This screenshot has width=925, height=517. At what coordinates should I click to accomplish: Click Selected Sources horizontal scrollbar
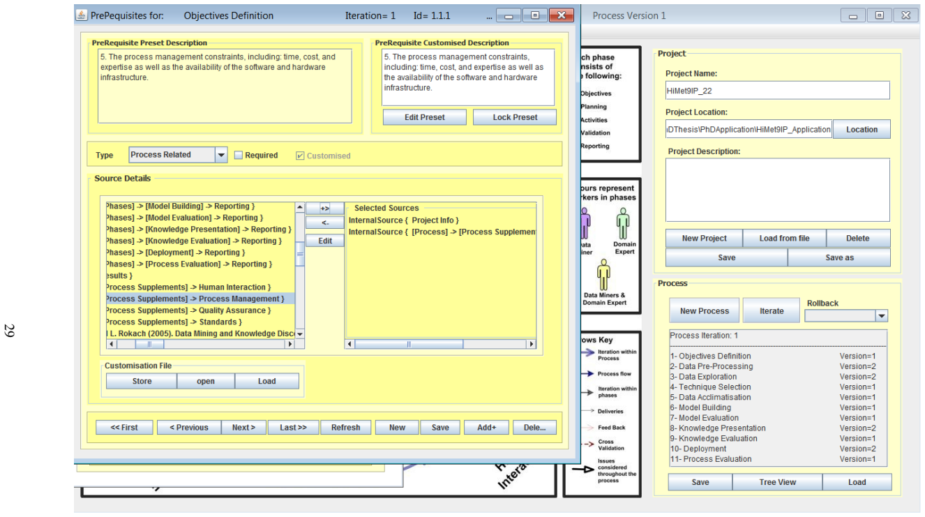coord(441,344)
